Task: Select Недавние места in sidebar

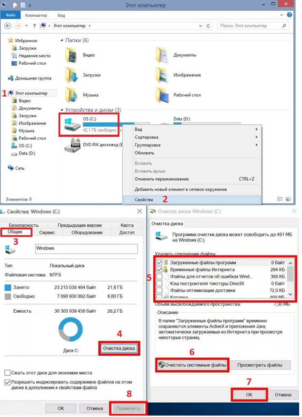Action: click(31, 55)
